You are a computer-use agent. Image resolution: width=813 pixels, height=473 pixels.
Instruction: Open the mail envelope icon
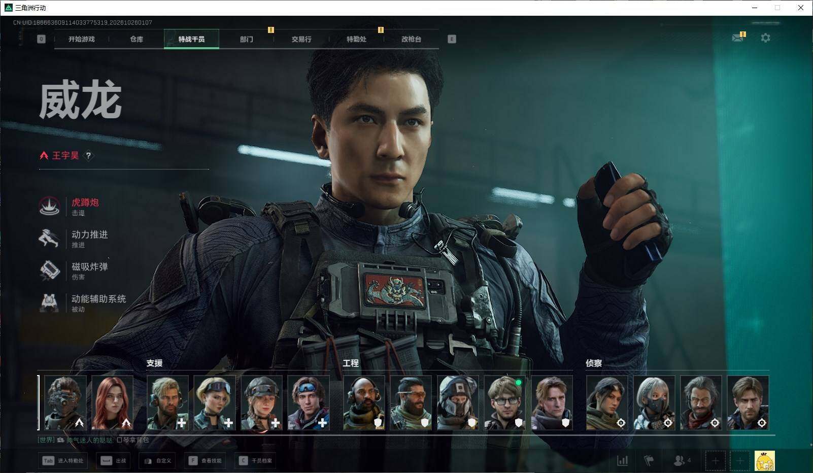click(737, 38)
